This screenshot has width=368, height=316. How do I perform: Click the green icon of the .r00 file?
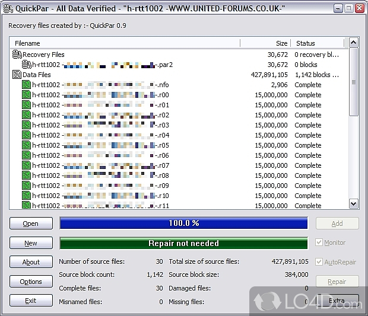point(26,95)
